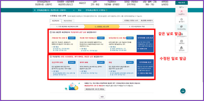Click 발급하기 for 기재사항 착오 정정
The image size is (204, 101).
[x=72, y=38]
